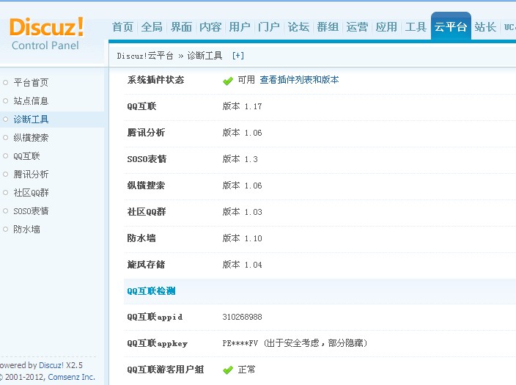Open the 用户 tab
The width and height of the screenshot is (516, 385).
coord(240,27)
